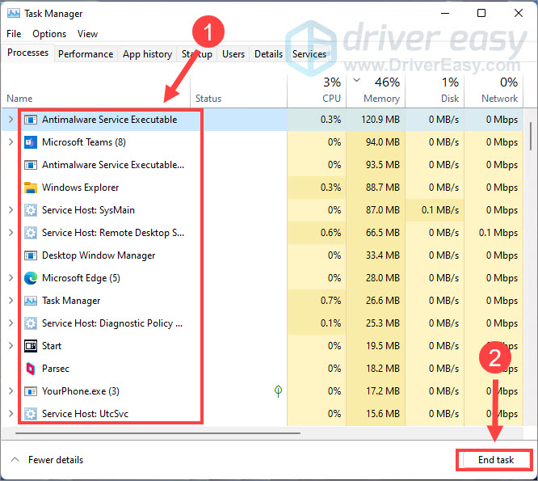Maximize the Task Manager window
Viewport: 538px width, 481px height.
pos(481,13)
